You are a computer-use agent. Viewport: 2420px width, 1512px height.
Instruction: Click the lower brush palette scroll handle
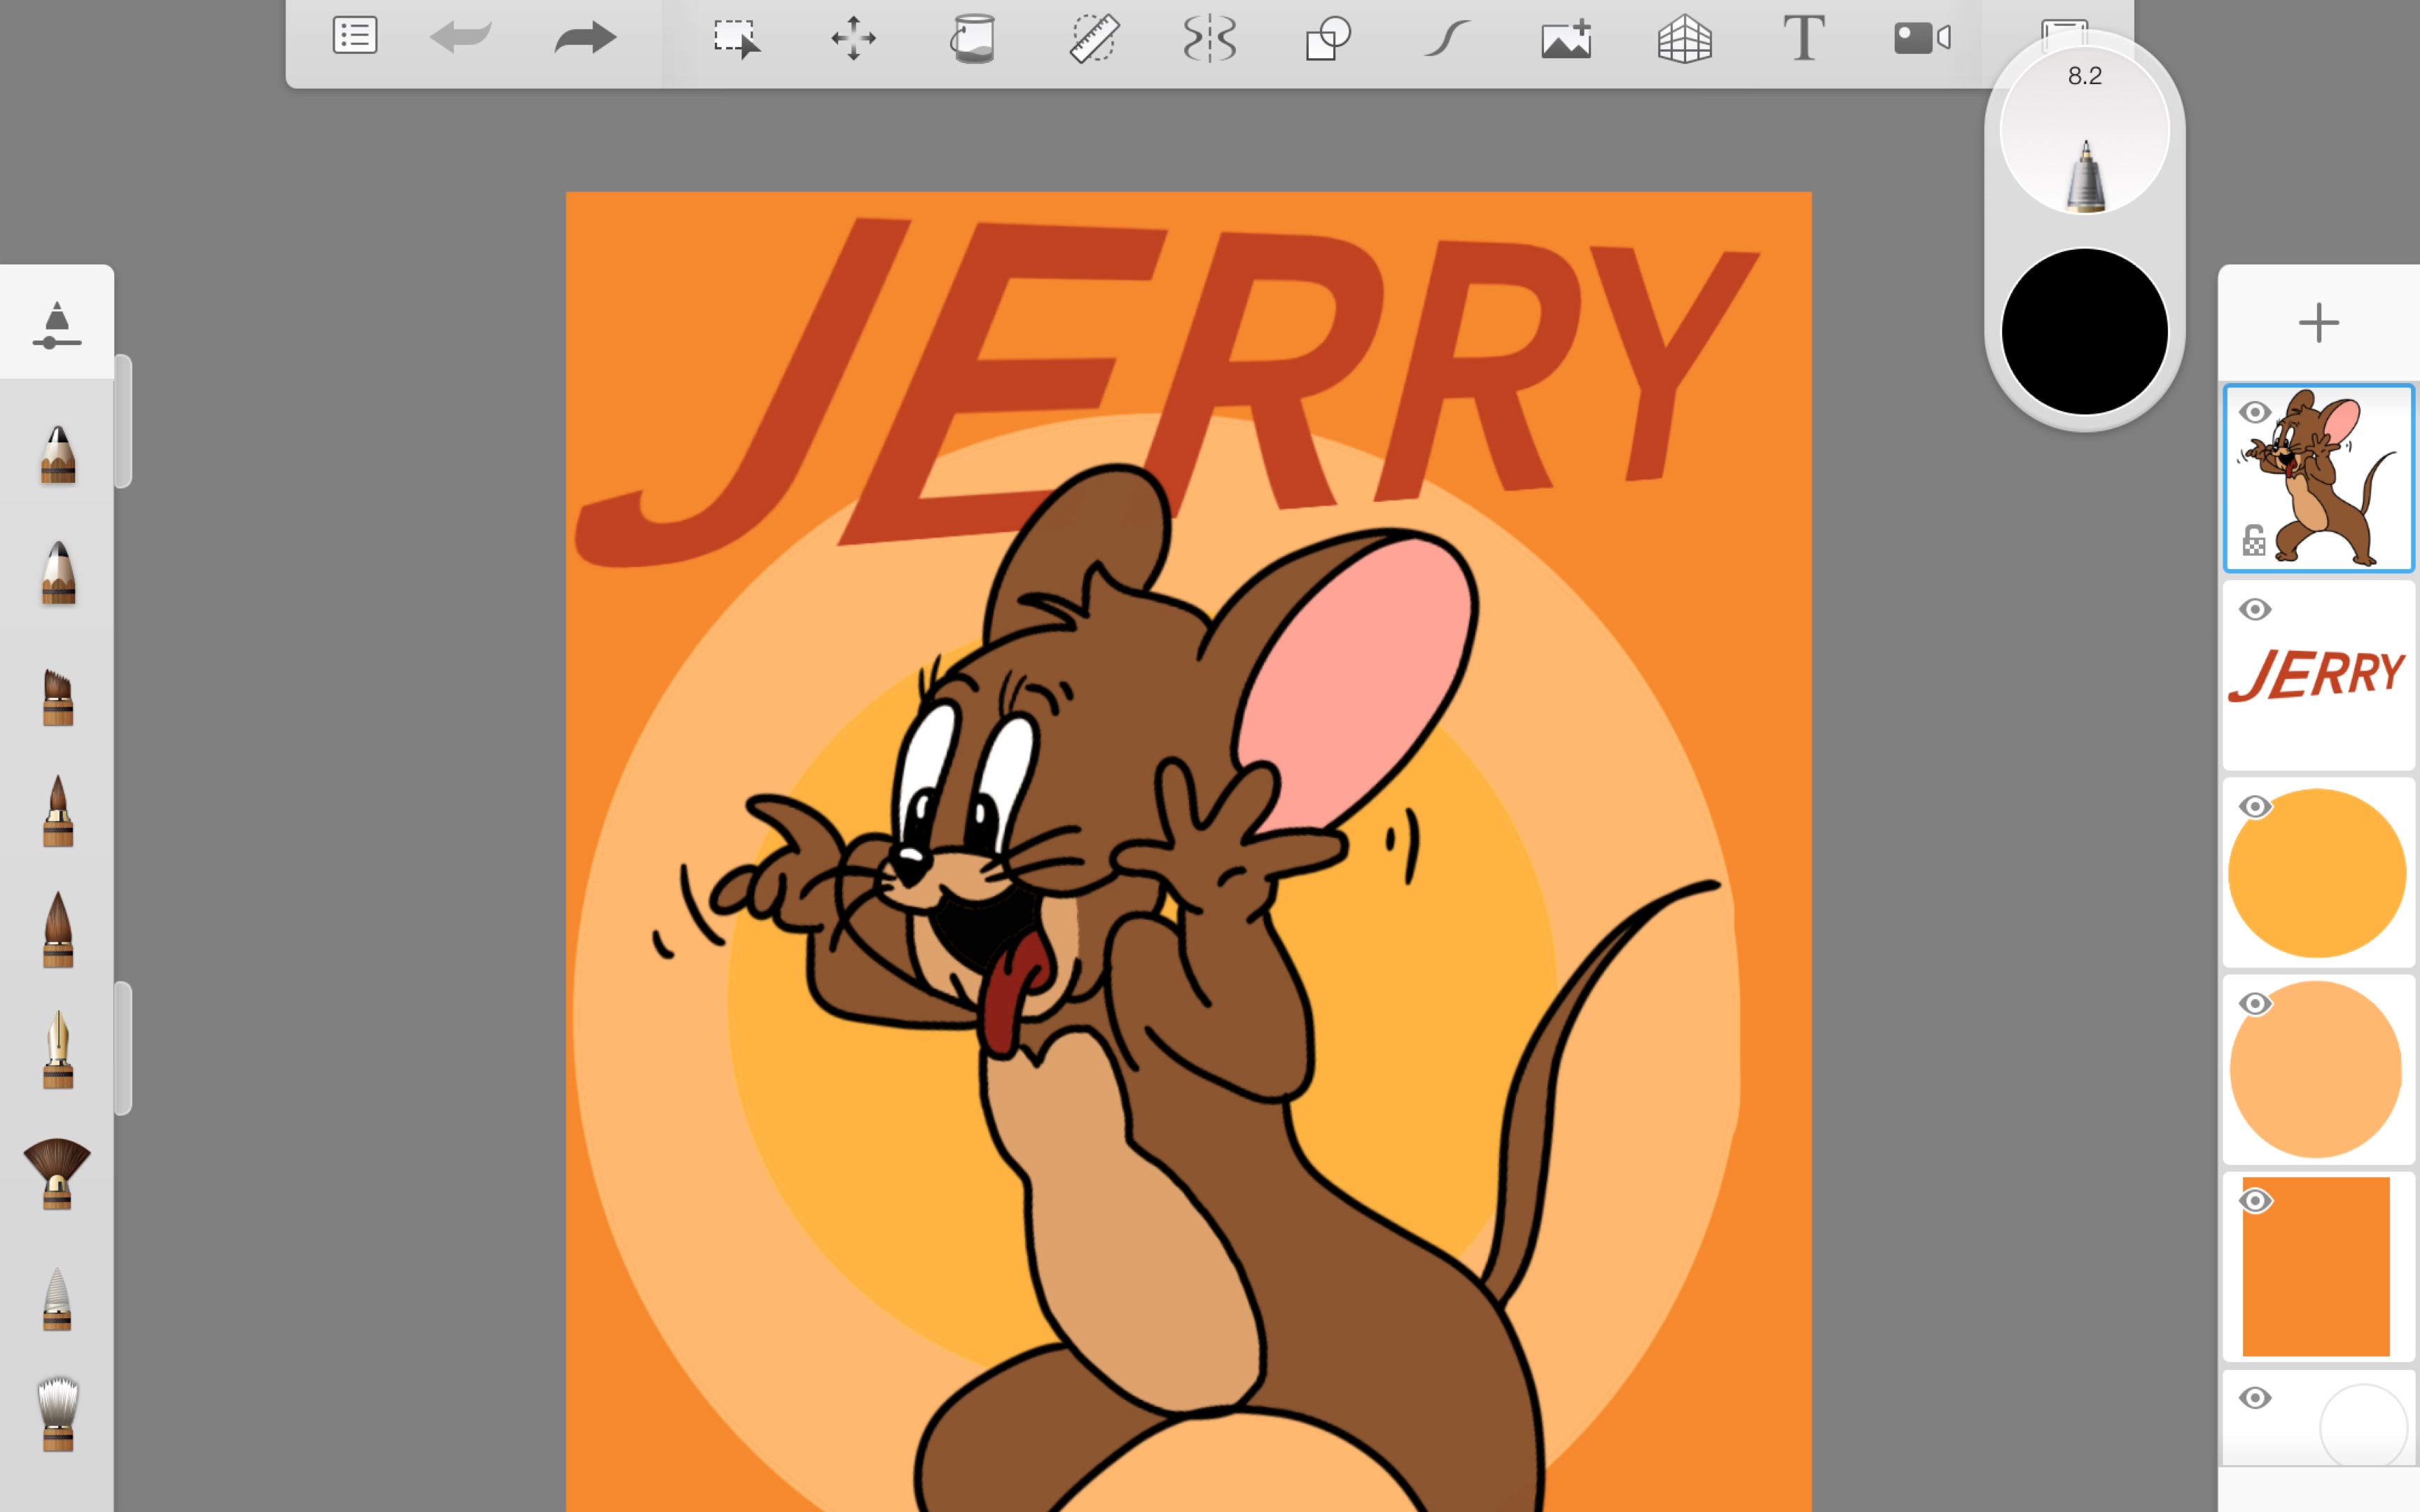(x=123, y=1048)
